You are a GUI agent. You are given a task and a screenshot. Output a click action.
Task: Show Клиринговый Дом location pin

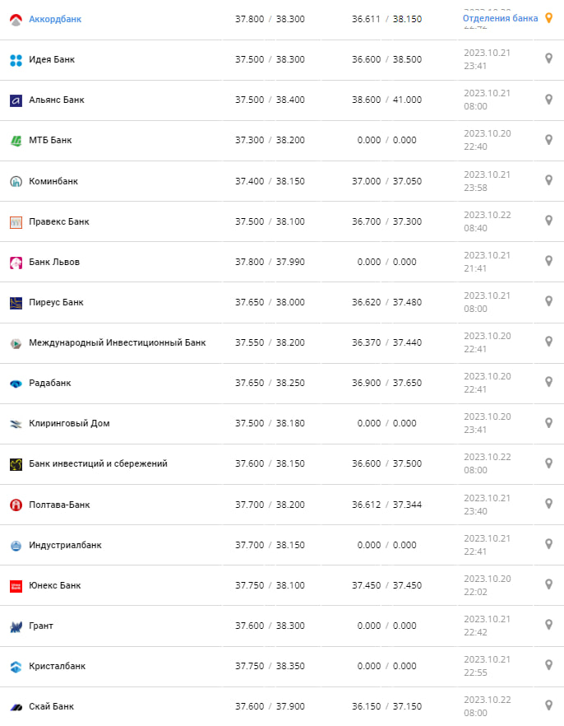[548, 423]
